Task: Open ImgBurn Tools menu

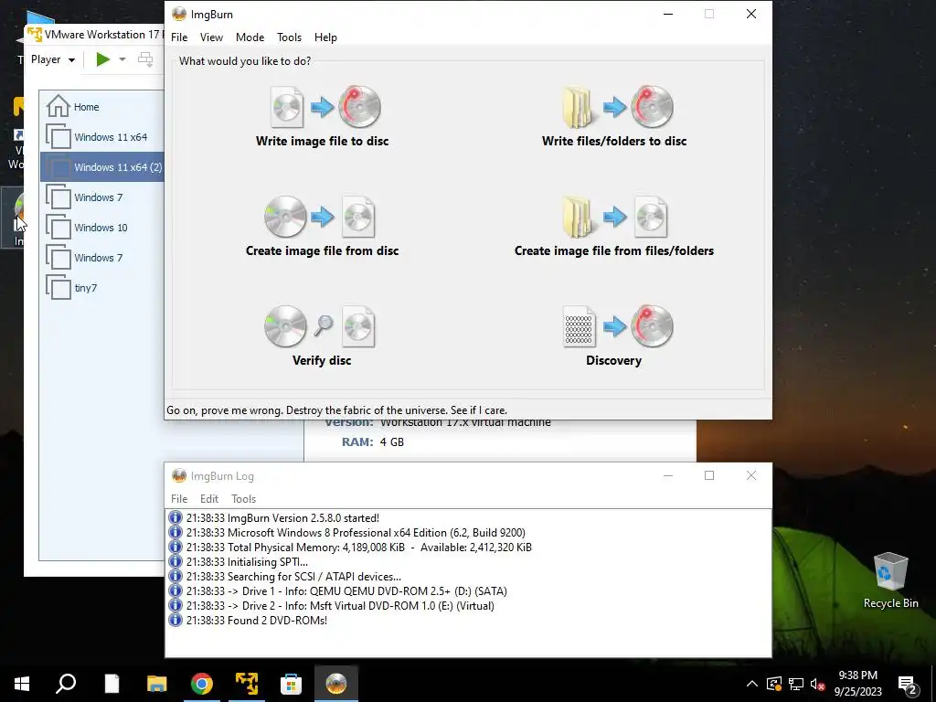Action: (x=289, y=37)
